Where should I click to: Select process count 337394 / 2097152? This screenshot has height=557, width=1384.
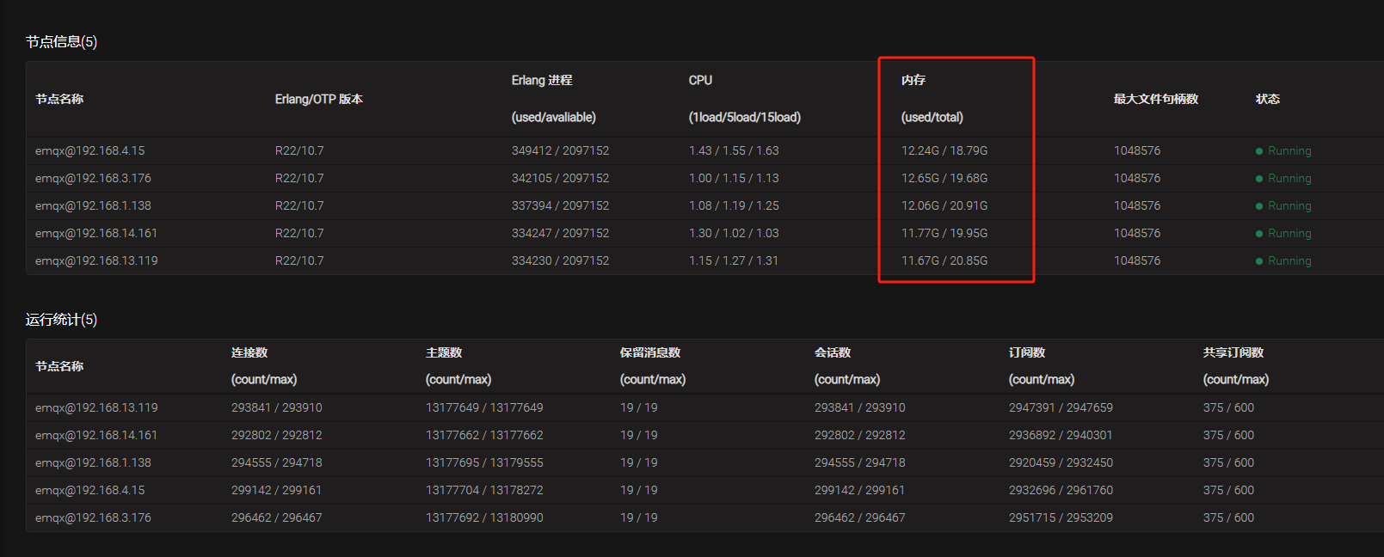click(x=560, y=205)
